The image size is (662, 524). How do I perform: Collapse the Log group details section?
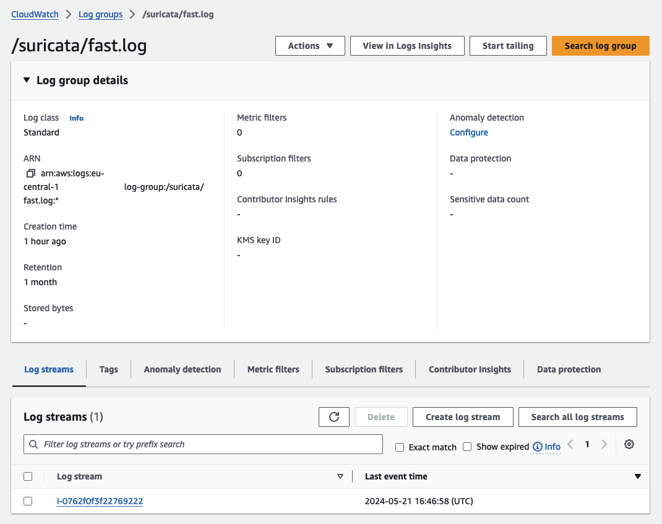coord(26,80)
